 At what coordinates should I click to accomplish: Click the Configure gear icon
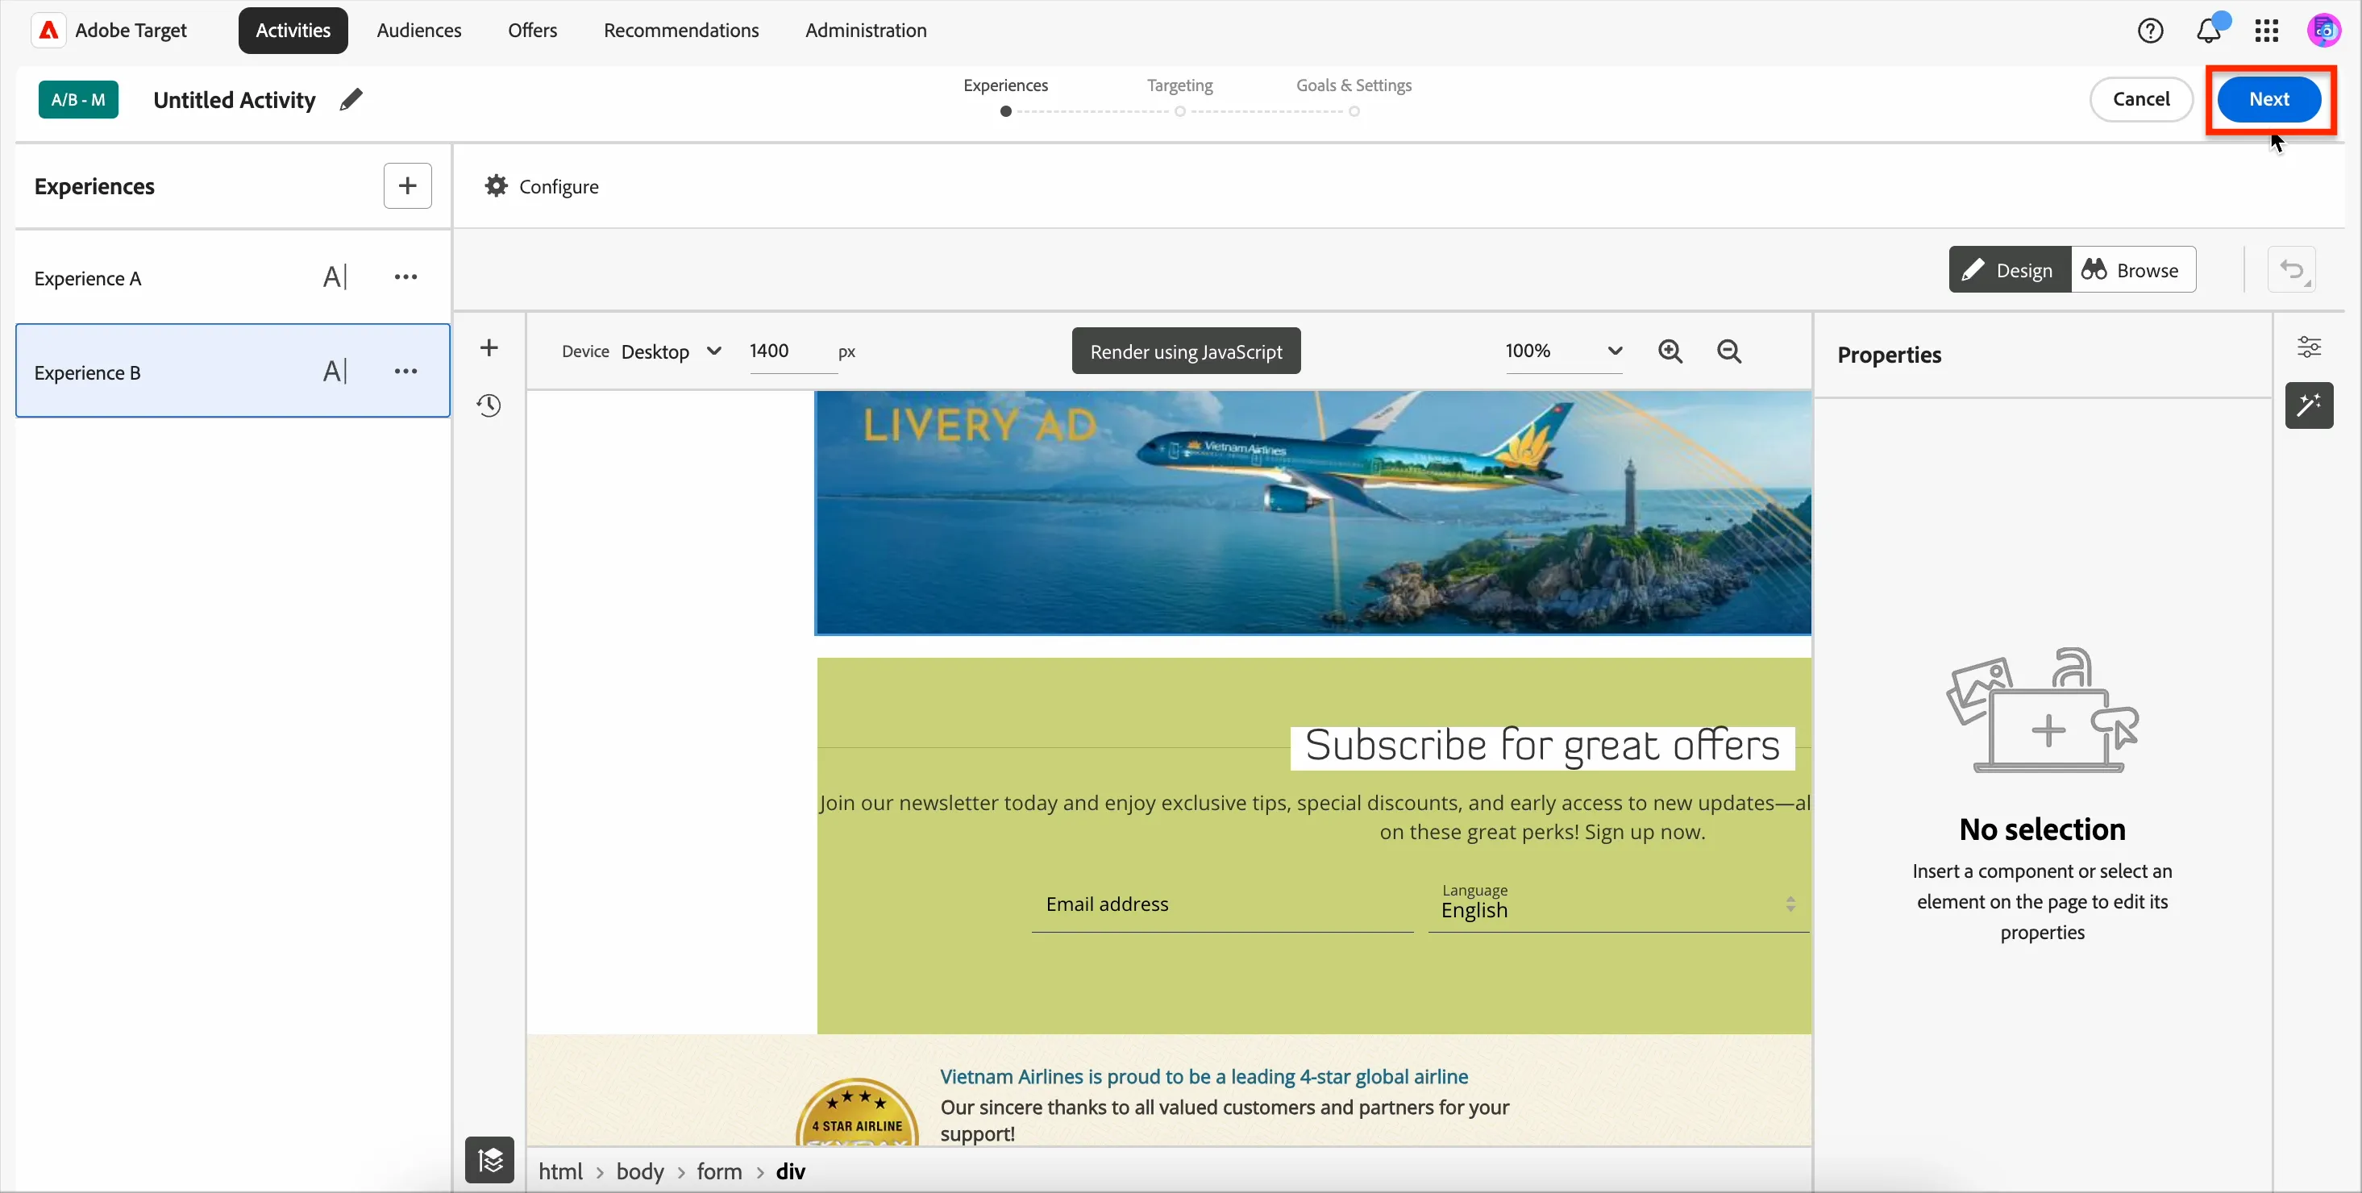tap(496, 186)
